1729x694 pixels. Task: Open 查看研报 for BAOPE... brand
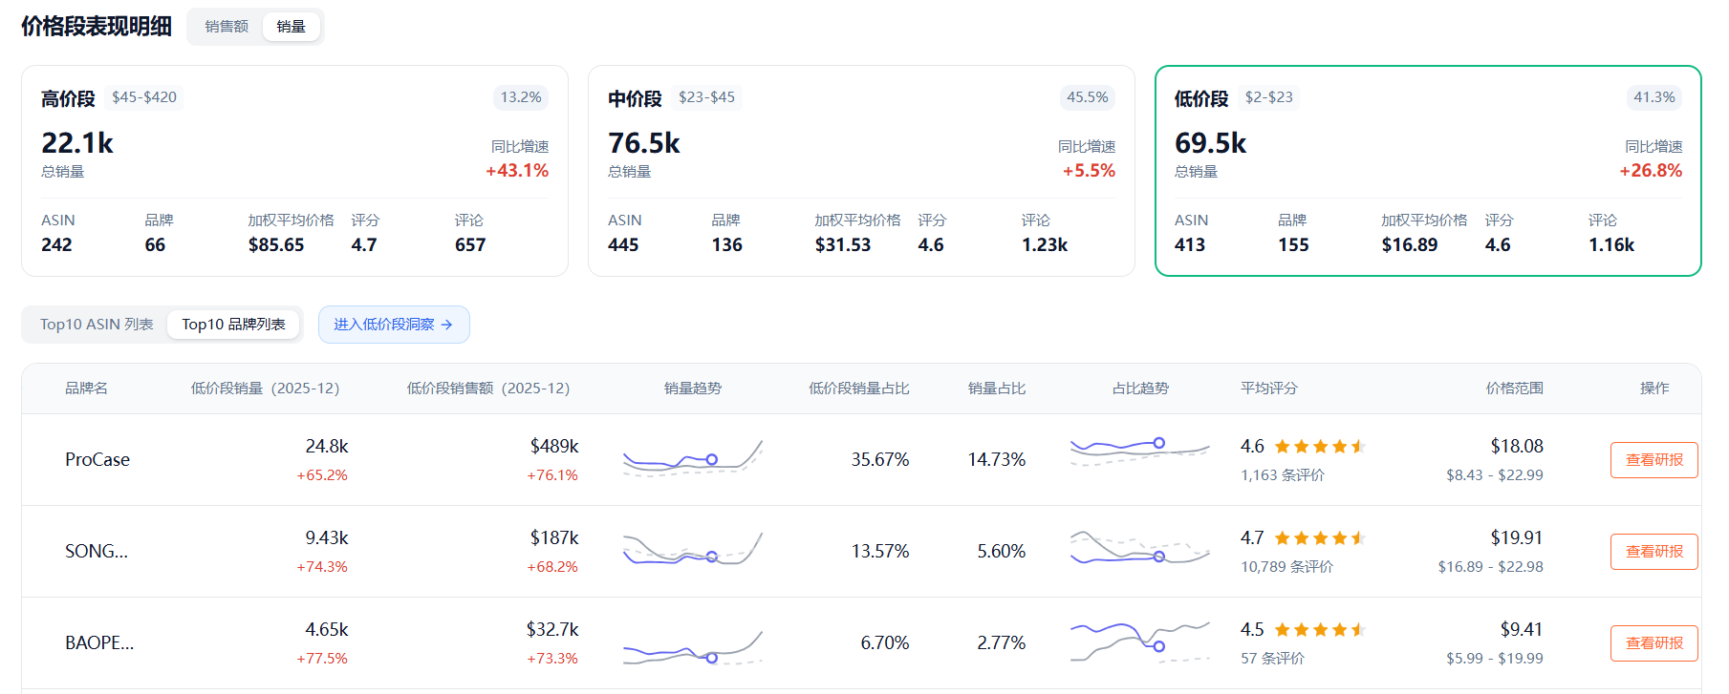[1653, 643]
